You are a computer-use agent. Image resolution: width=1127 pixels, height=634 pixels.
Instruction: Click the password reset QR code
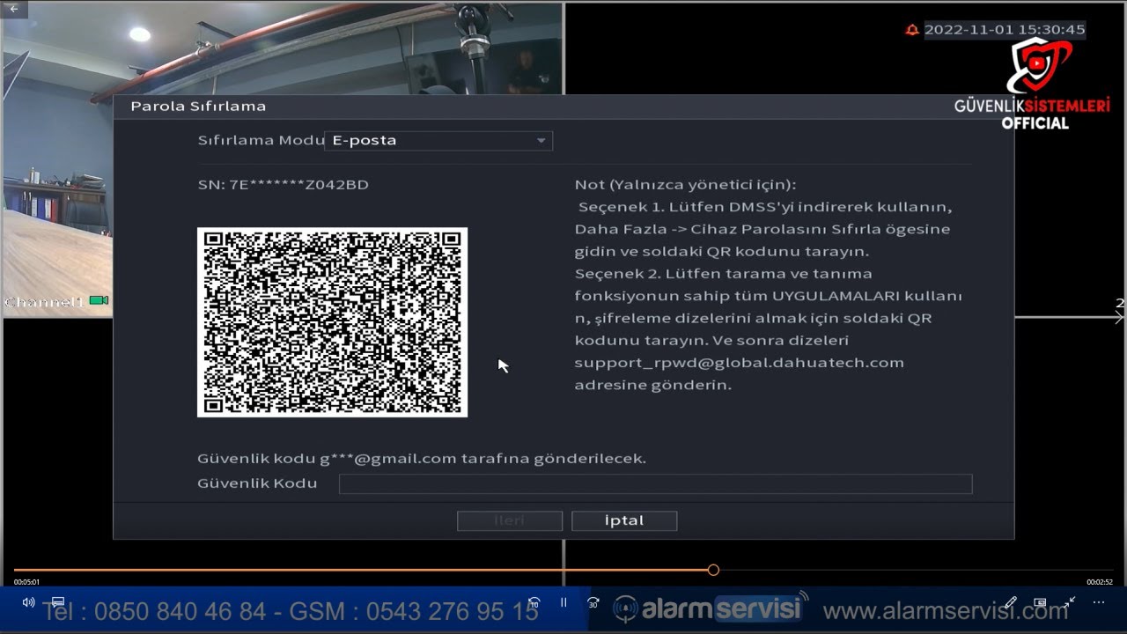pos(332,322)
